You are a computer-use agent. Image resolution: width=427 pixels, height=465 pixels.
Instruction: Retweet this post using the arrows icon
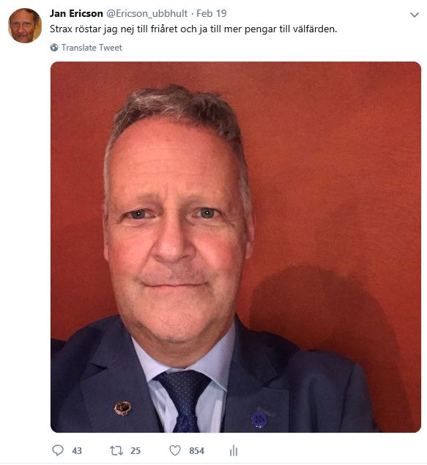116,450
